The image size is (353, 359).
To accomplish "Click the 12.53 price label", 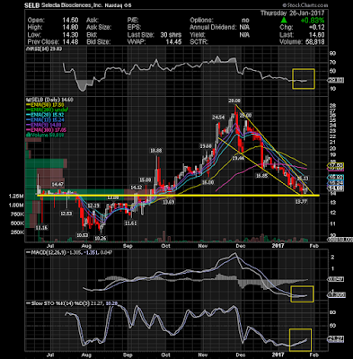I will point(66,214).
